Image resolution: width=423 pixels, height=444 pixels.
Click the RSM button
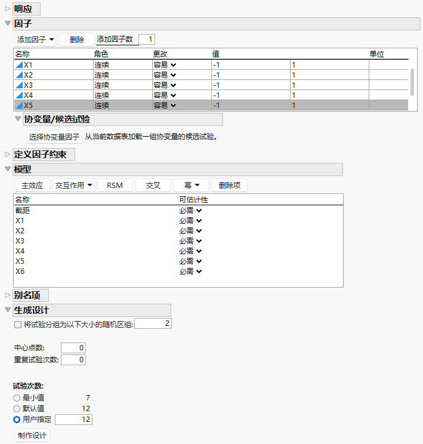pos(115,186)
